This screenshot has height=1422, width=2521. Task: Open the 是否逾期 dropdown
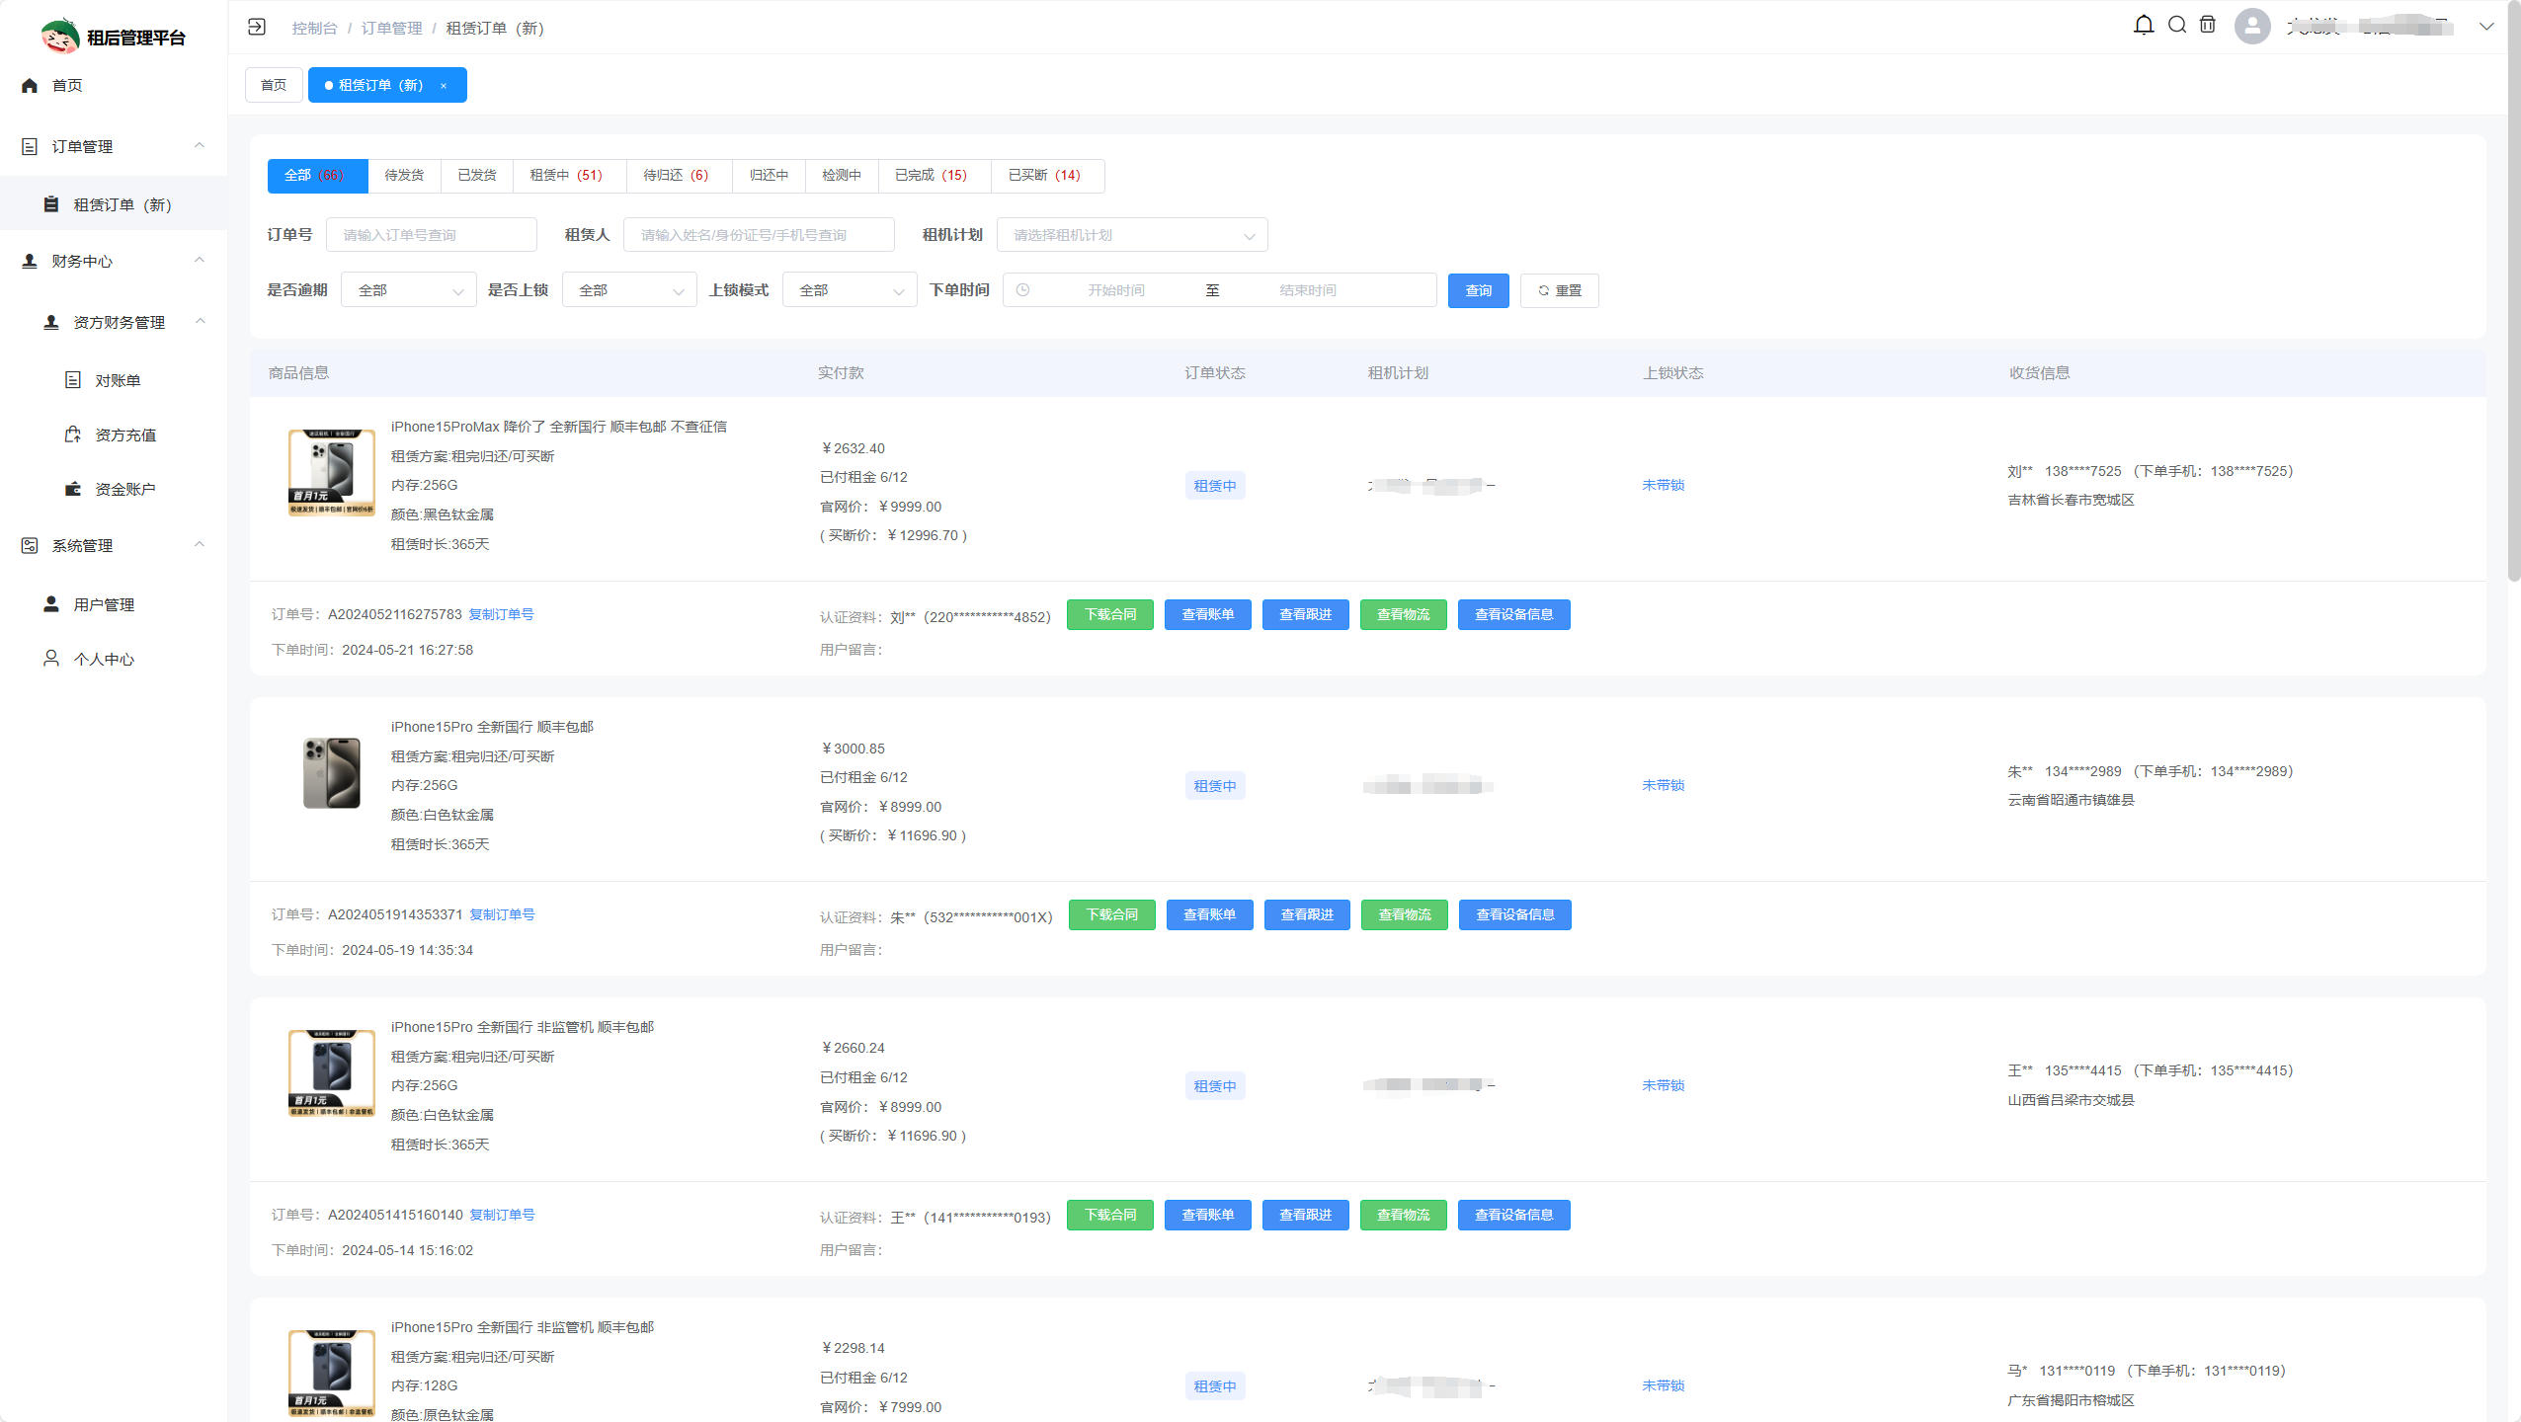pyautogui.click(x=408, y=290)
